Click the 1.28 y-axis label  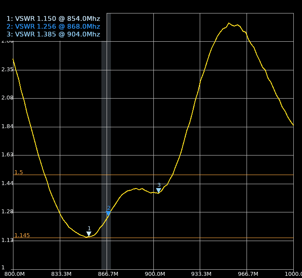[7, 212]
